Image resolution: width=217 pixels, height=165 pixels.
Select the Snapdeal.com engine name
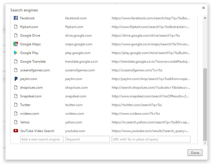coord(31,96)
